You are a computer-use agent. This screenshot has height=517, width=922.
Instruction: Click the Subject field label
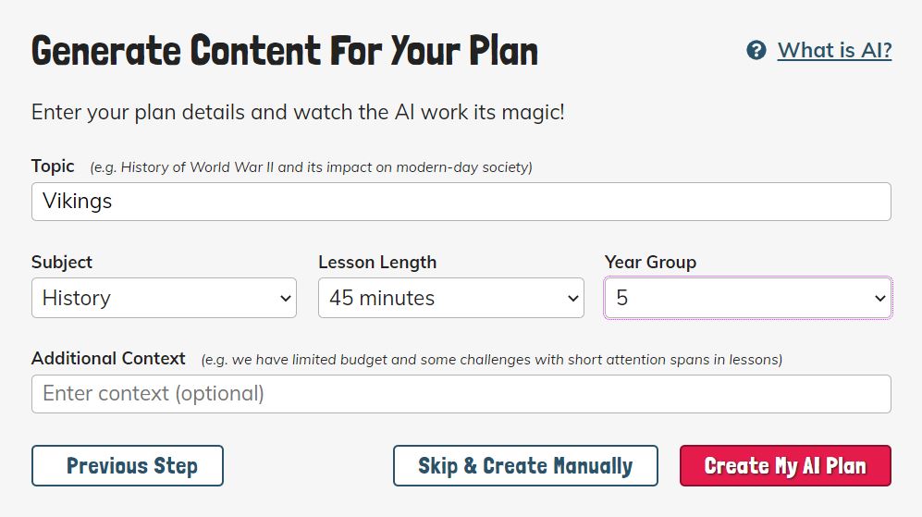62,263
